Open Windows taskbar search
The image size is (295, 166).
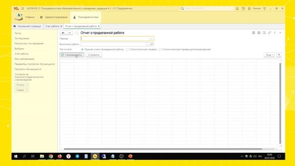point(24,156)
